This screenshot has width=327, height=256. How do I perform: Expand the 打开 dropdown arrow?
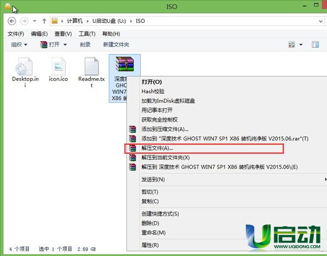click(65, 45)
